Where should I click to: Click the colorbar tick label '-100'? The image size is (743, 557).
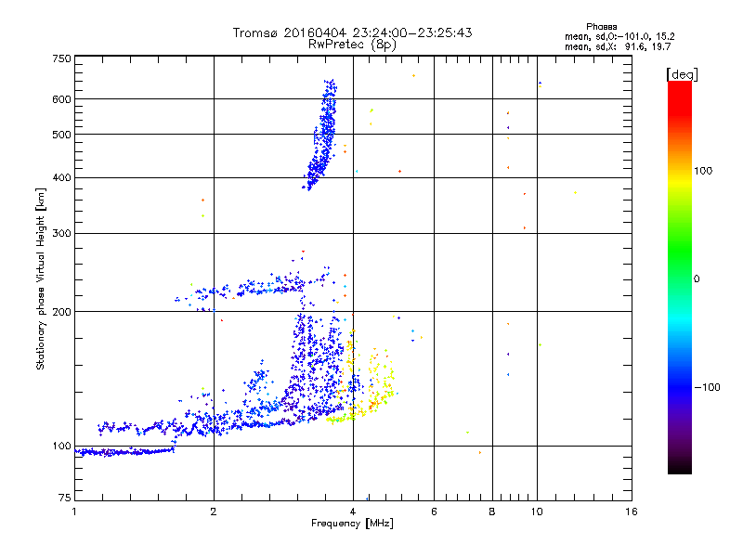coord(707,387)
